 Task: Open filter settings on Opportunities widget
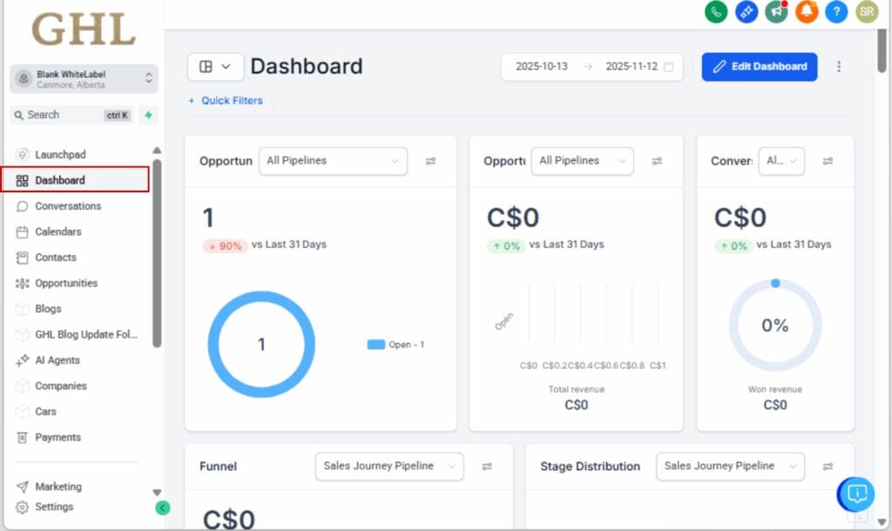(x=434, y=161)
